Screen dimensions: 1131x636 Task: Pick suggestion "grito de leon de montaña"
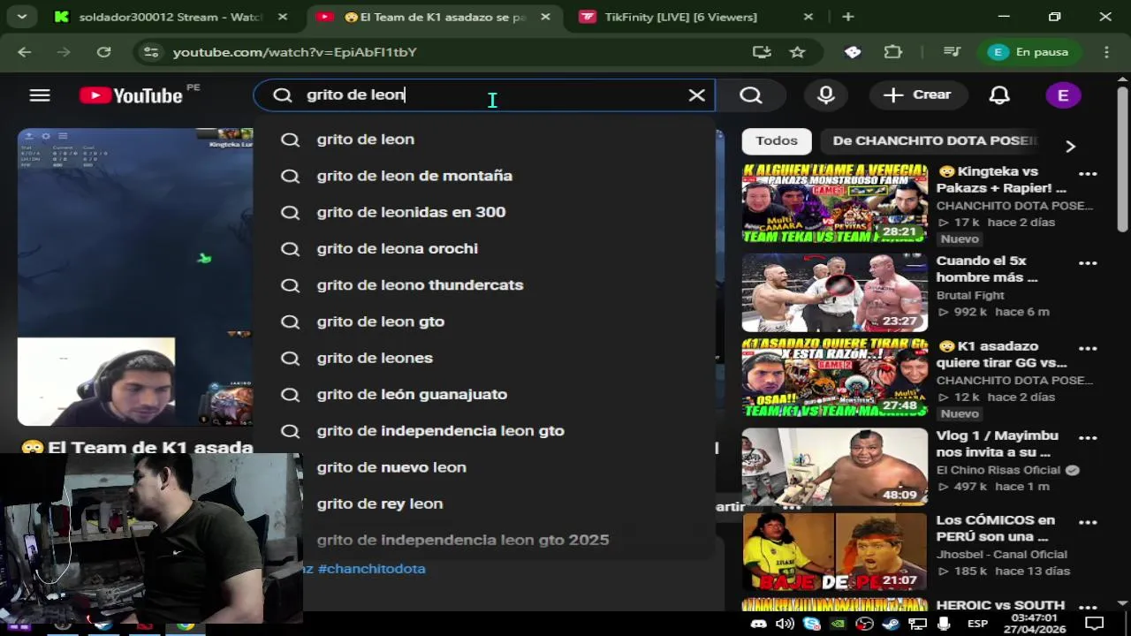pos(484,176)
